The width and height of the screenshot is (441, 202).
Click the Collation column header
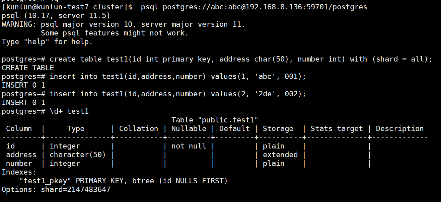(x=139, y=129)
